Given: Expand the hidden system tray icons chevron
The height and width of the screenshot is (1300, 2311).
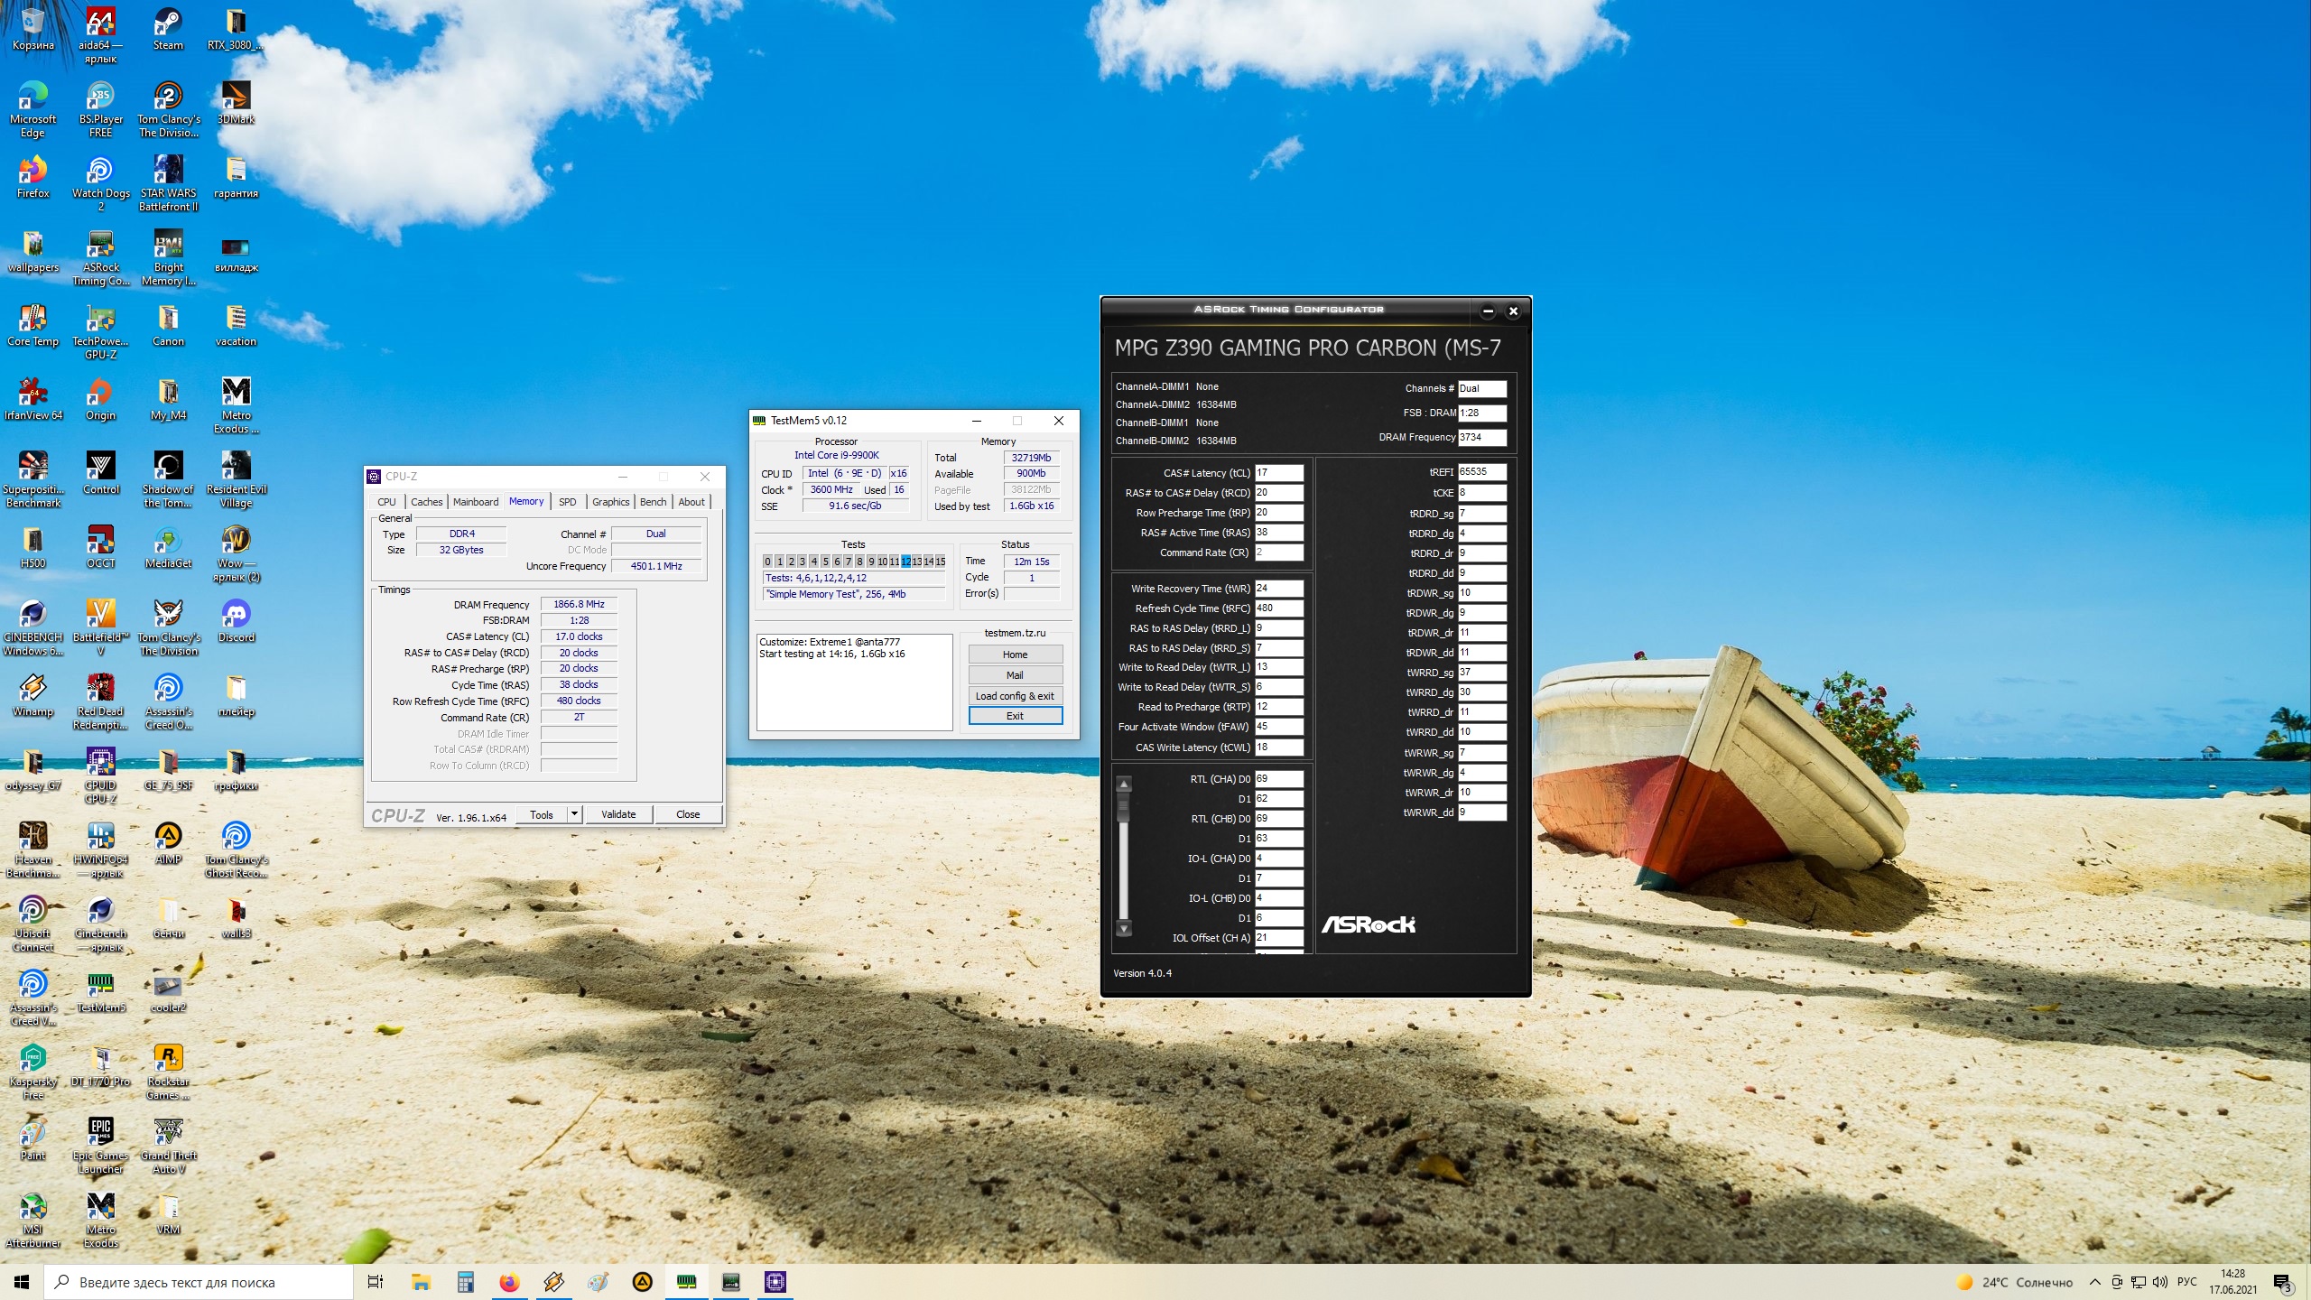Looking at the screenshot, I should [x=2094, y=1282].
